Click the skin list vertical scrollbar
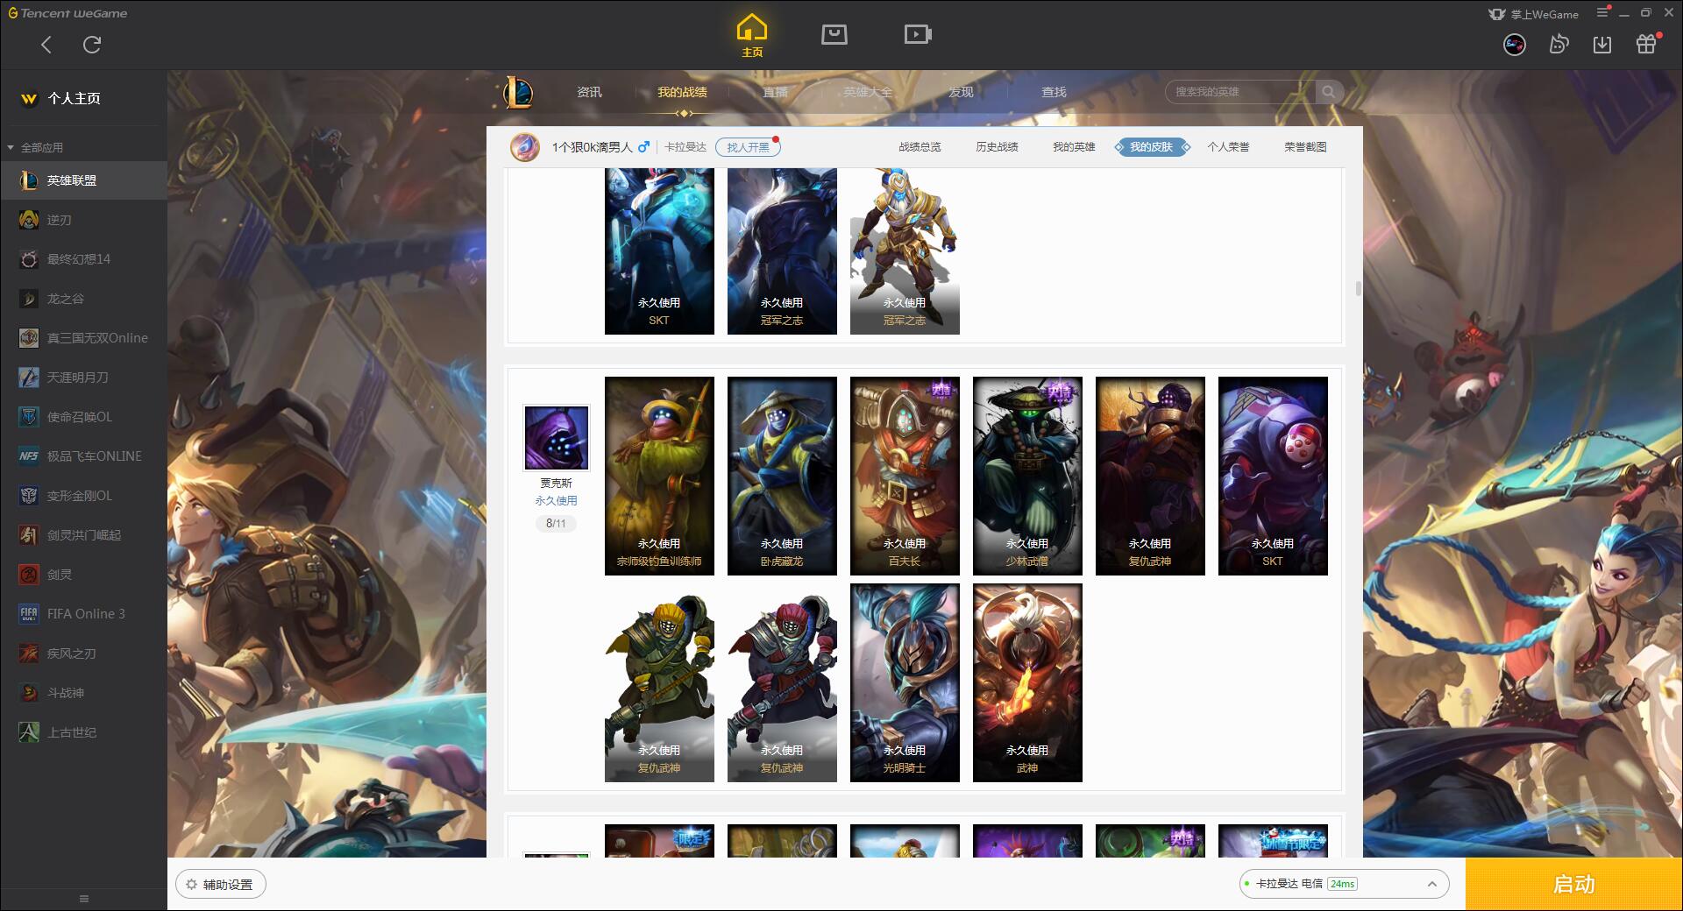This screenshot has height=911, width=1683. [1358, 289]
